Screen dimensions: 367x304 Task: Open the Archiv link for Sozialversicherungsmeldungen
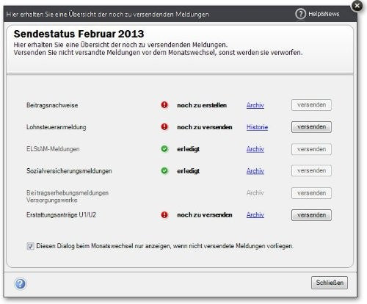click(x=255, y=171)
